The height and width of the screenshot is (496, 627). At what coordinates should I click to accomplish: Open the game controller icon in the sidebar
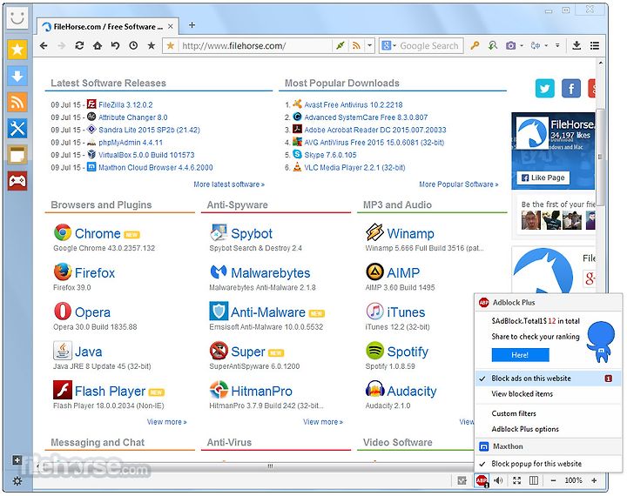pyautogui.click(x=17, y=181)
